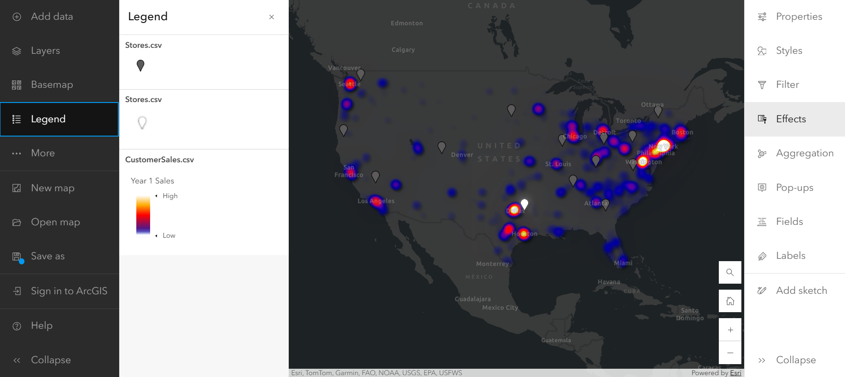This screenshot has width=845, height=377.
Task: Zoom in on the map
Action: click(730, 330)
